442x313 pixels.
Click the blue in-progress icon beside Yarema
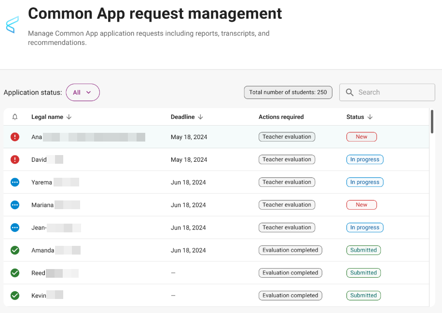[x=14, y=182]
